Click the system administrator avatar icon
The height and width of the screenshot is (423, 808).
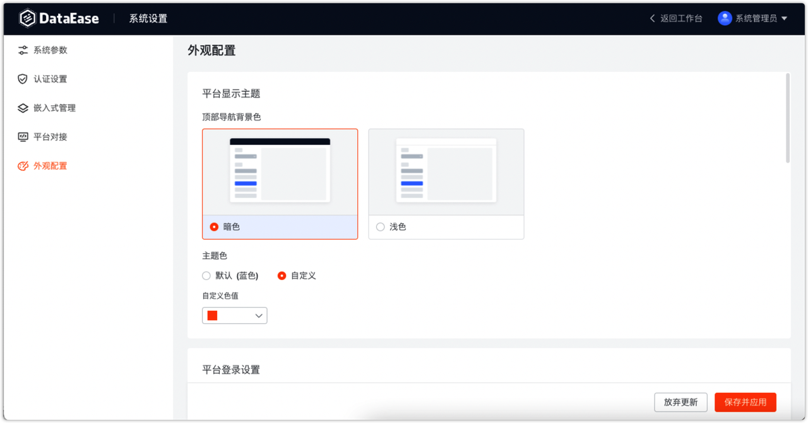click(724, 18)
